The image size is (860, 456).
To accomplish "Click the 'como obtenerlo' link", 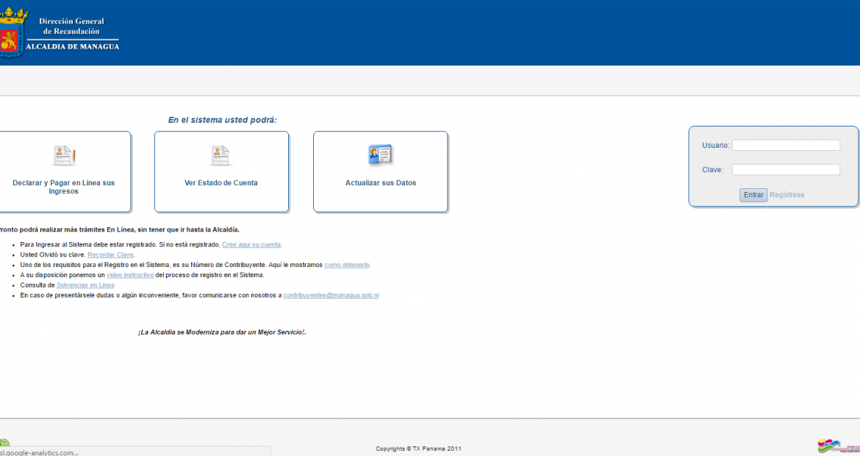I will coord(347,265).
